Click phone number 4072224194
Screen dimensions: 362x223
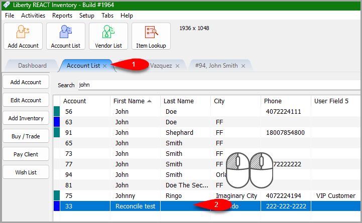click(284, 195)
